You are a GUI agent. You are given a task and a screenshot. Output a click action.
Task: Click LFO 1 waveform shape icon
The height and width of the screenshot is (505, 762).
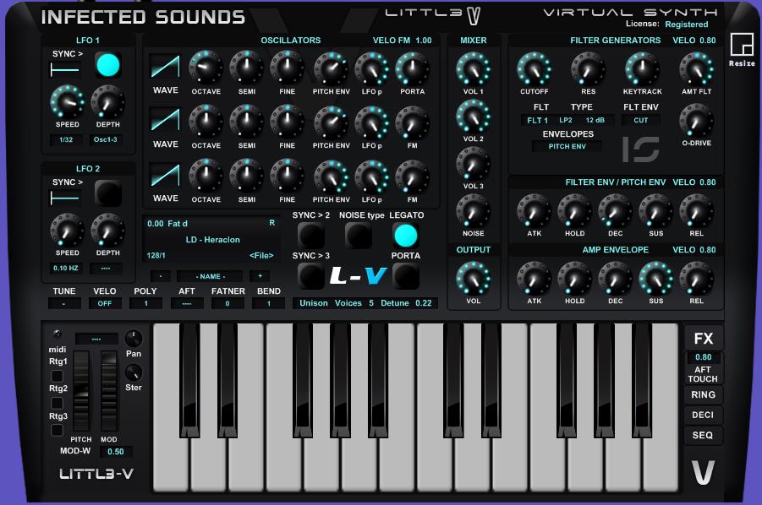tap(64, 70)
